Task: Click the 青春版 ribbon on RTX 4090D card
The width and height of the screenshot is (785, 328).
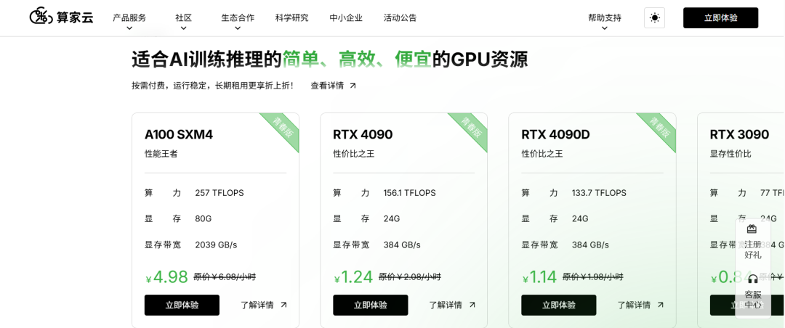Action: coord(659,129)
